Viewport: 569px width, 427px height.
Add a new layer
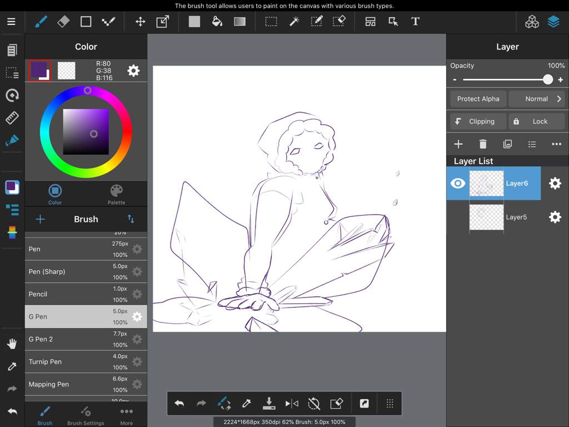(458, 144)
